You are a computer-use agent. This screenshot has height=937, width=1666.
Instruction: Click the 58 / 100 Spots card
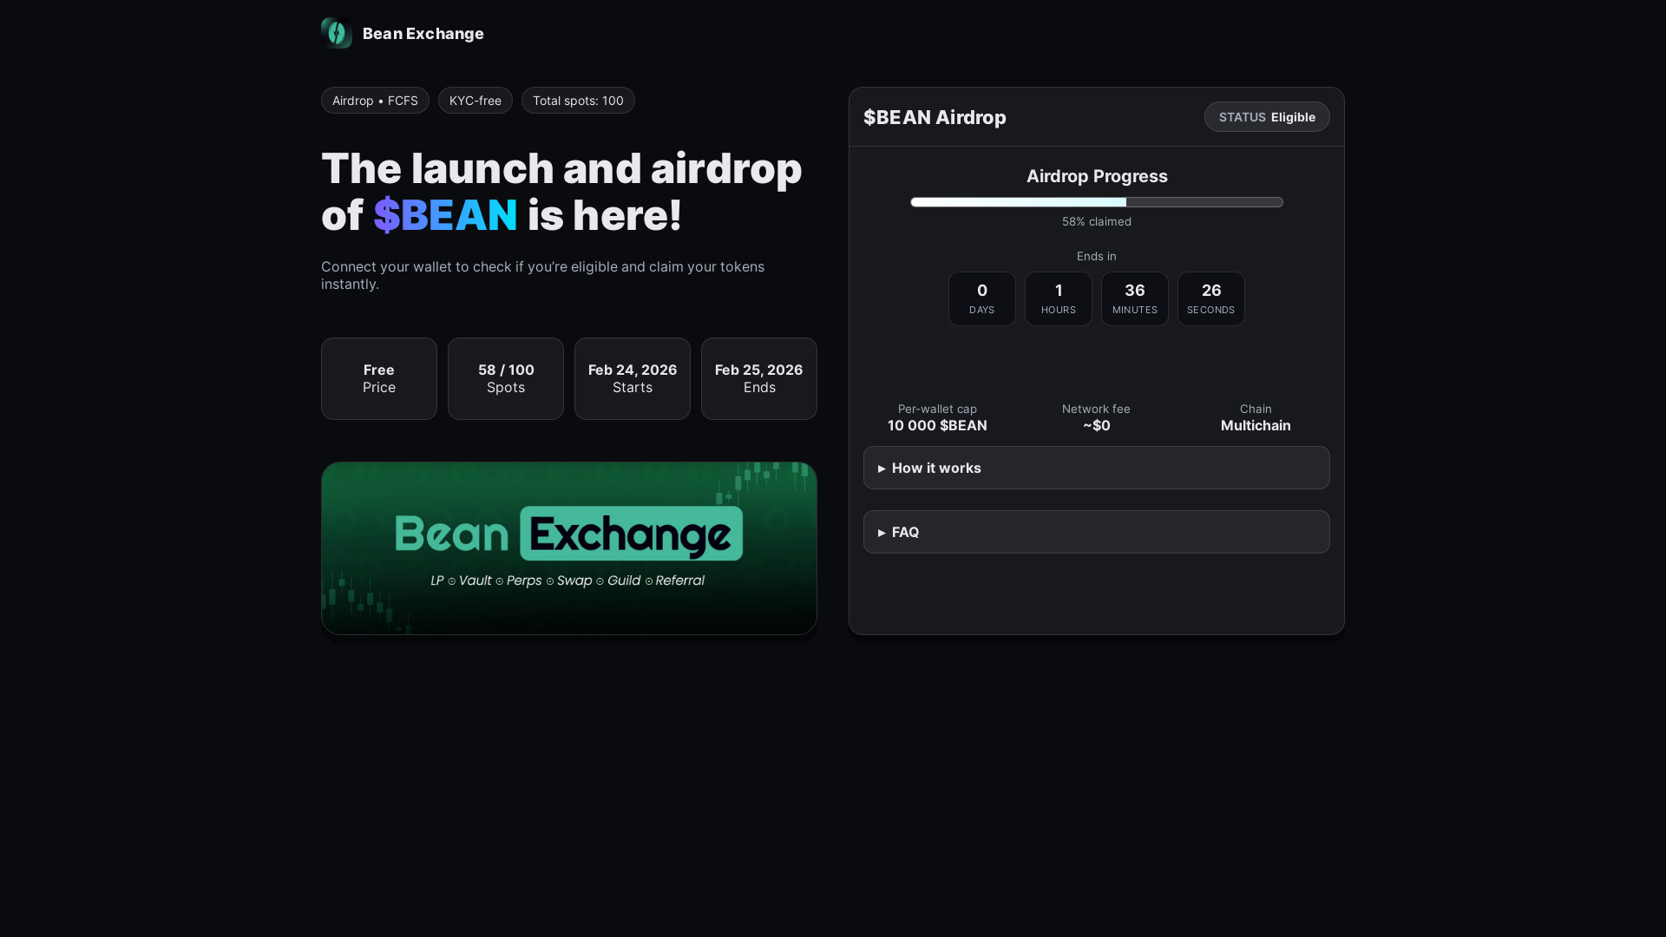(506, 378)
